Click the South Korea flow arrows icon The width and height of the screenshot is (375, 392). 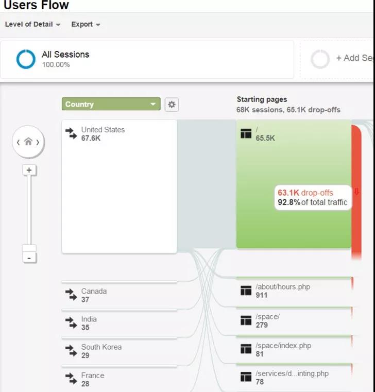(71, 350)
